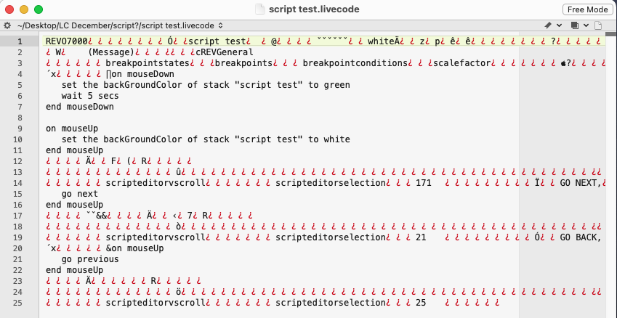617x318 pixels.
Task: Expand the chevron beside the stacked documents icon
Action: pos(586,25)
